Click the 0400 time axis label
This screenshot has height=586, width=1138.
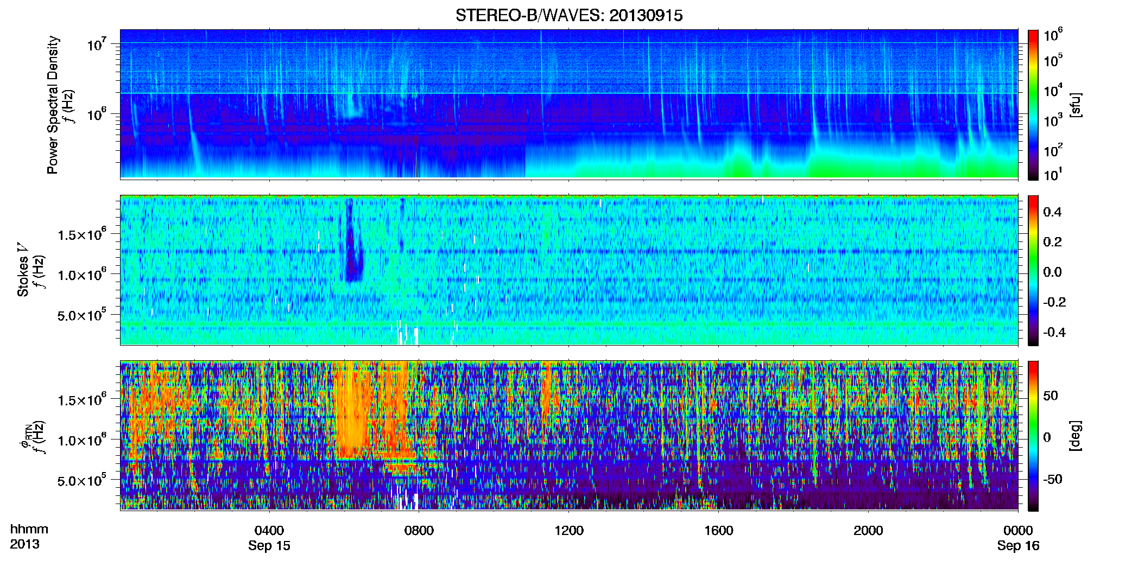(x=269, y=531)
